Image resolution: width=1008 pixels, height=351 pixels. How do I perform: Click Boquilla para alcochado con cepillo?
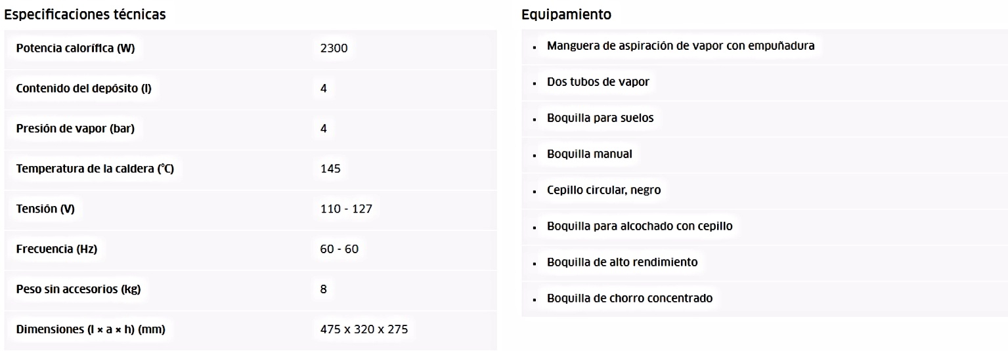(x=640, y=226)
